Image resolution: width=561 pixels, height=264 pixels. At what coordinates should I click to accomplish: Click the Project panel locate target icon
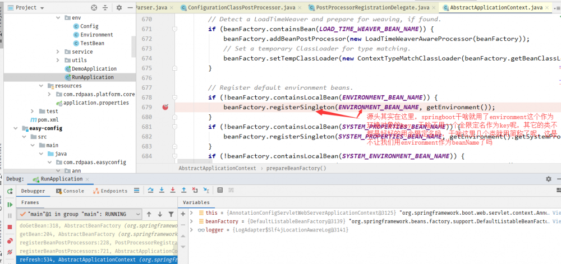94,7
